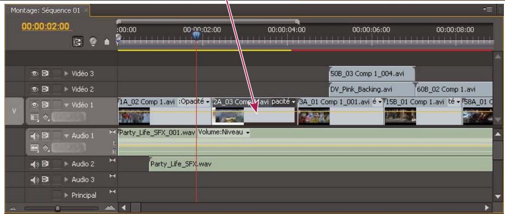The height and width of the screenshot is (214, 505).
Task: Close the Séquence 01 tab
Action: (86, 10)
